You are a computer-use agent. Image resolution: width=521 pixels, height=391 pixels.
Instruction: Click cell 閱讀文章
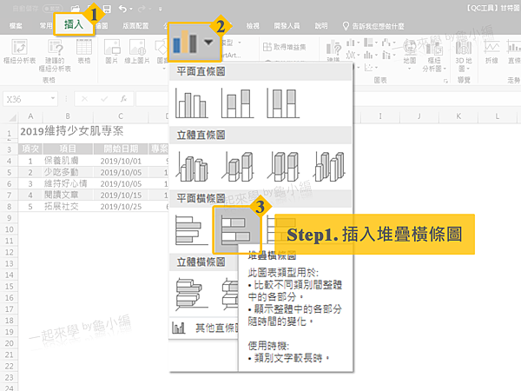(68, 195)
